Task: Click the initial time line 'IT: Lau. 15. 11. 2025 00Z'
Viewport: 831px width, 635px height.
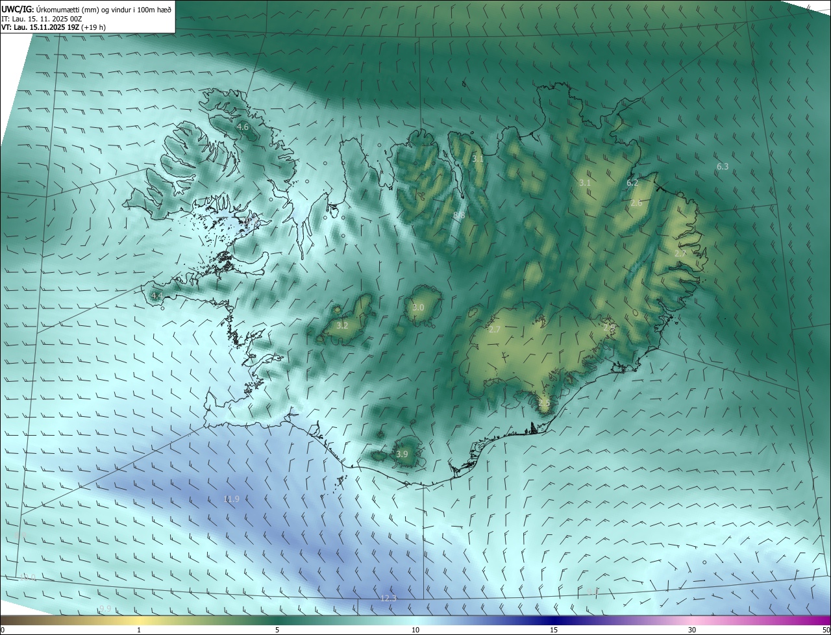Action: 42,19
